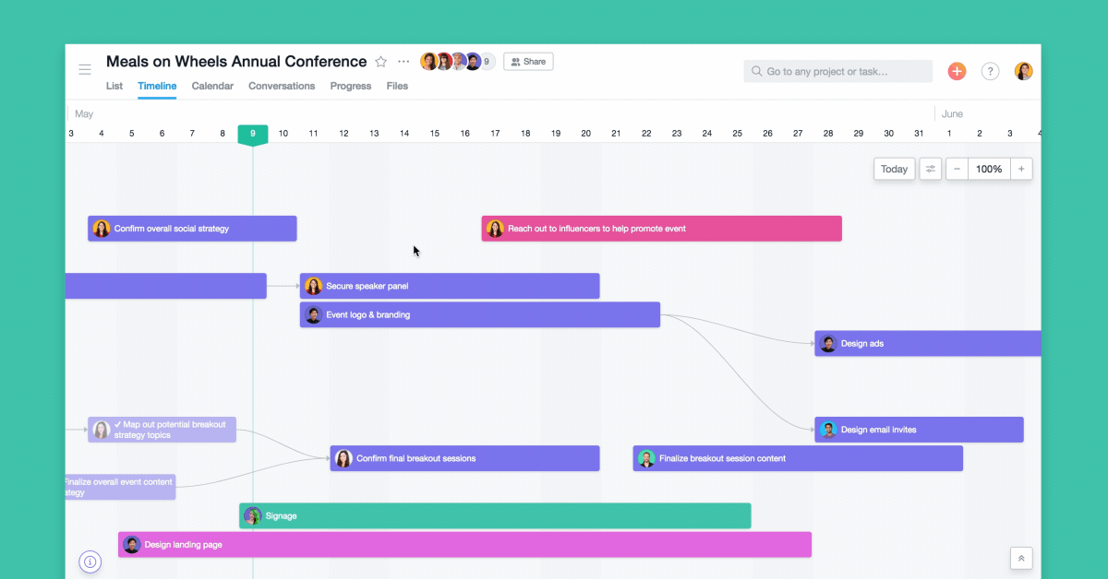
Task: Click the orange plus create icon
Action: click(957, 70)
